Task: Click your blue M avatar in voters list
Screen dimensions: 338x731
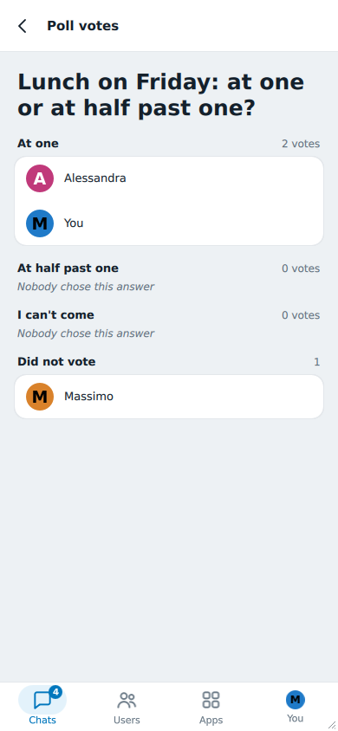Action: [40, 223]
